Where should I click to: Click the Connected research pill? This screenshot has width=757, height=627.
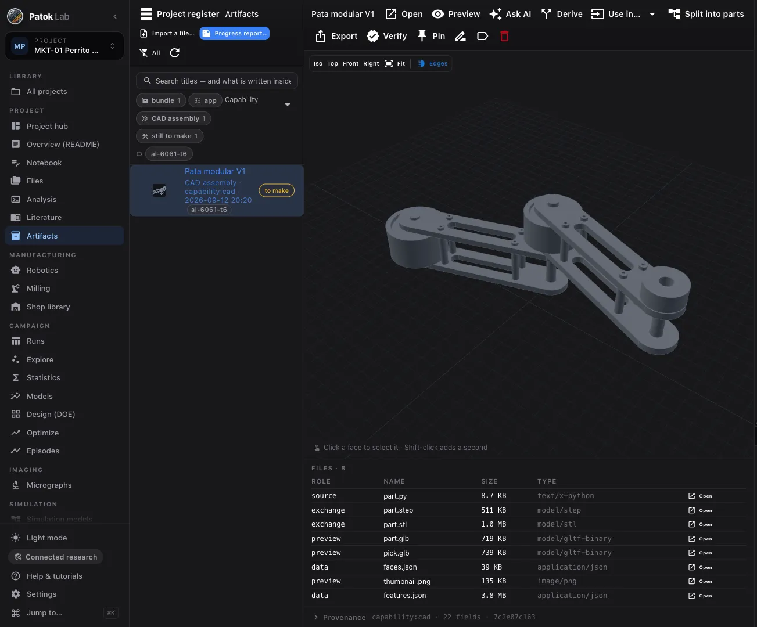point(56,557)
